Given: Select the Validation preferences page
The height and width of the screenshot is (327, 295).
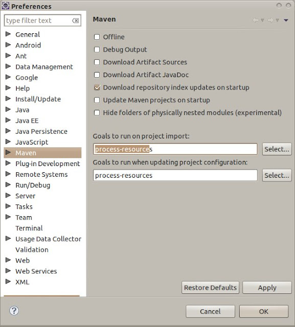Looking at the screenshot, I should pyautogui.click(x=32, y=250).
